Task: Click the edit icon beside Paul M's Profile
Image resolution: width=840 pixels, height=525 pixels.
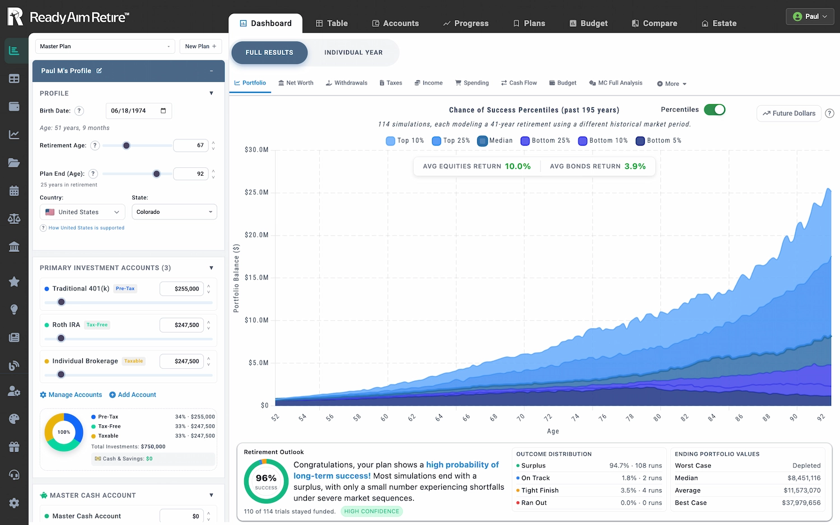Action: [x=99, y=71]
